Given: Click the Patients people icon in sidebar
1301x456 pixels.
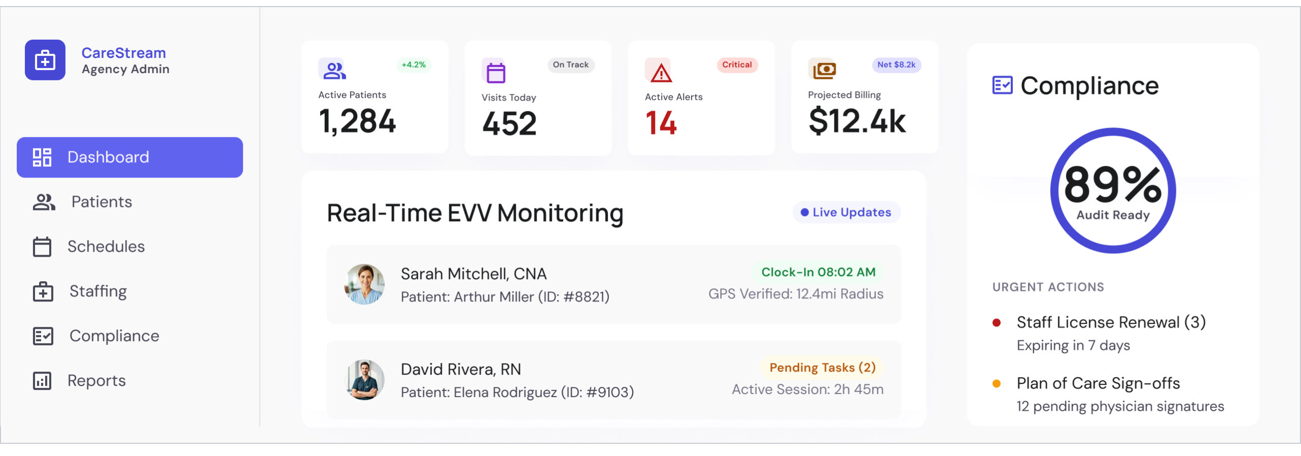Looking at the screenshot, I should pyautogui.click(x=44, y=202).
